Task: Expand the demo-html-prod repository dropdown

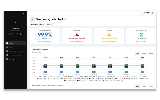Action: [x=37, y=25]
